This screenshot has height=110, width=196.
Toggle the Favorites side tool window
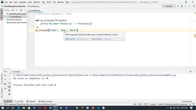pos(2,93)
